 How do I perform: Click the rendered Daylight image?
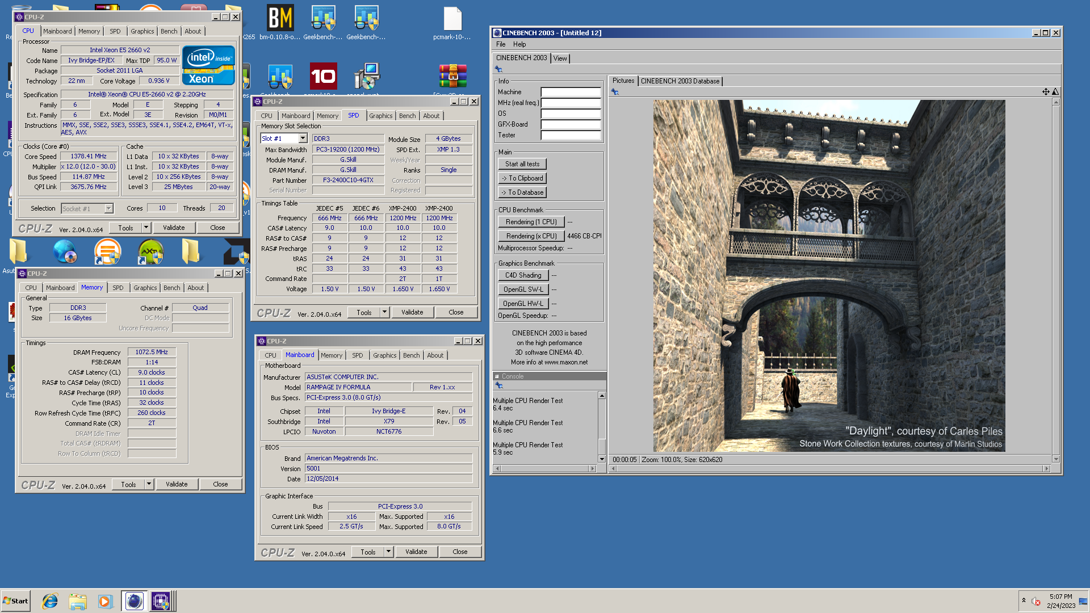[x=829, y=276]
